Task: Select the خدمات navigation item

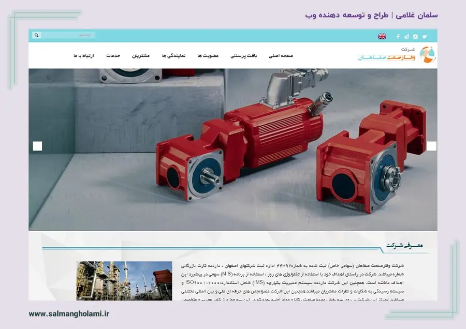Action: (113, 55)
